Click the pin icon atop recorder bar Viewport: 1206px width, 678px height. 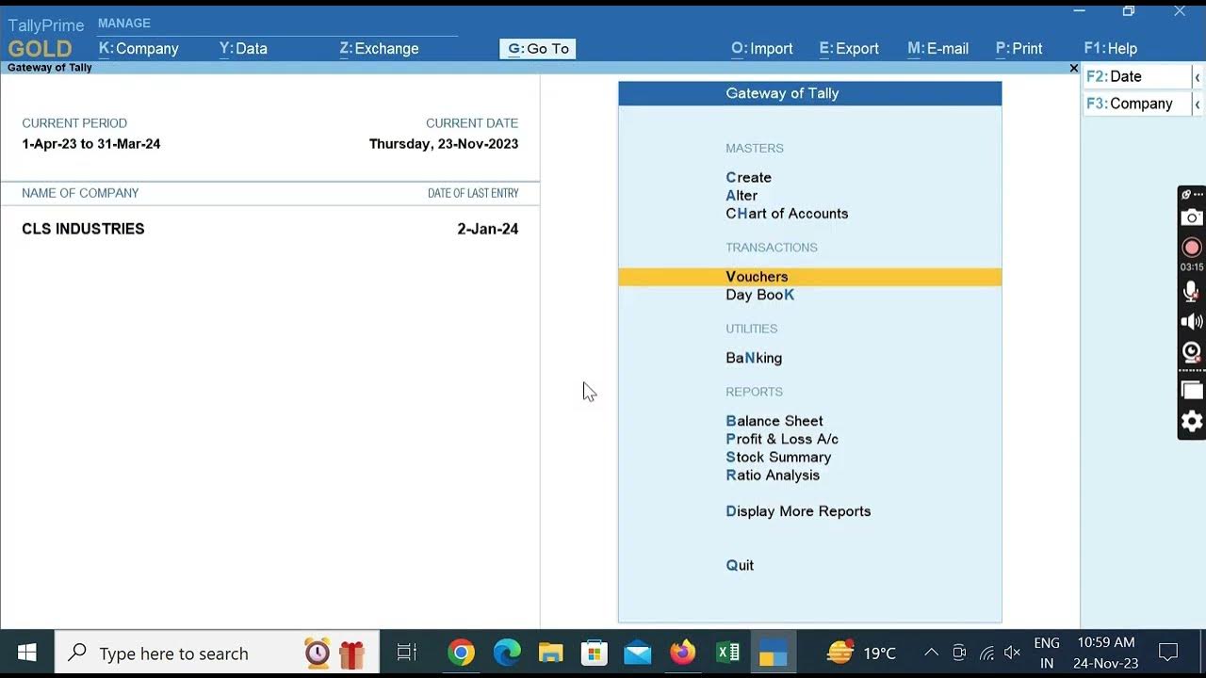click(x=1186, y=194)
